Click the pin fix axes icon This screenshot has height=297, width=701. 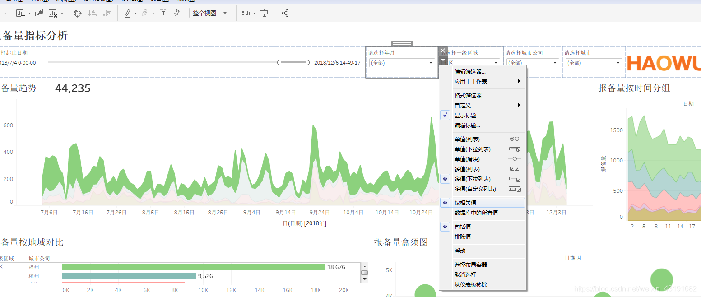(177, 14)
